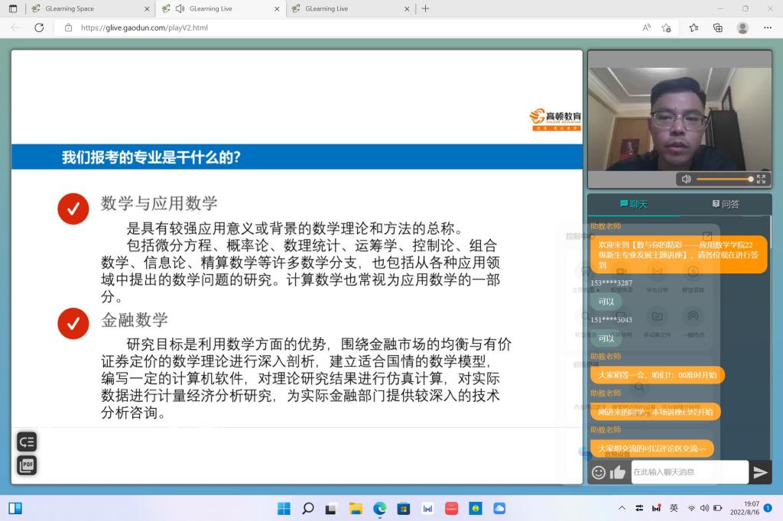
Task: Switch to the GLearning Space browser tab
Action: (x=84, y=8)
